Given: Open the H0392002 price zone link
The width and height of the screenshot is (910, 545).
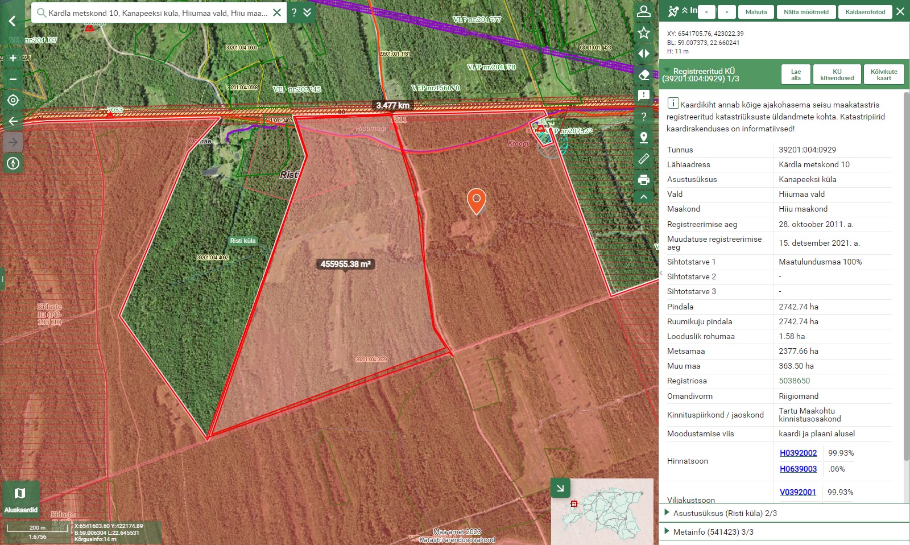Looking at the screenshot, I should tap(798, 453).
